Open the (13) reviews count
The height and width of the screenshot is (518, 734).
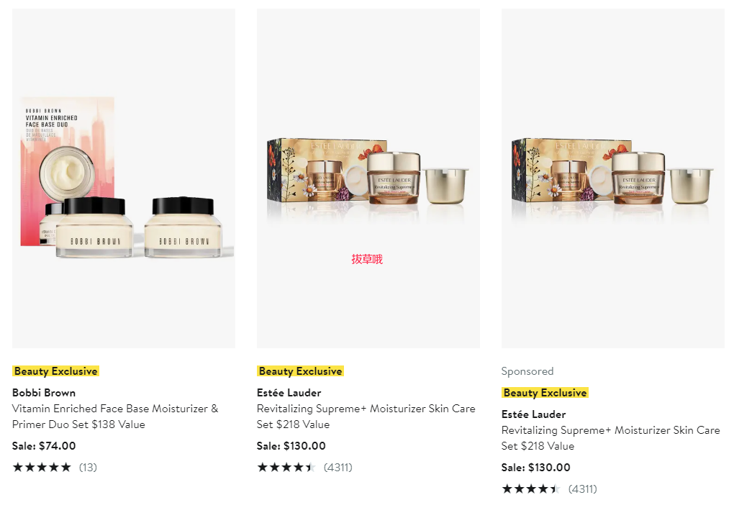(x=88, y=467)
